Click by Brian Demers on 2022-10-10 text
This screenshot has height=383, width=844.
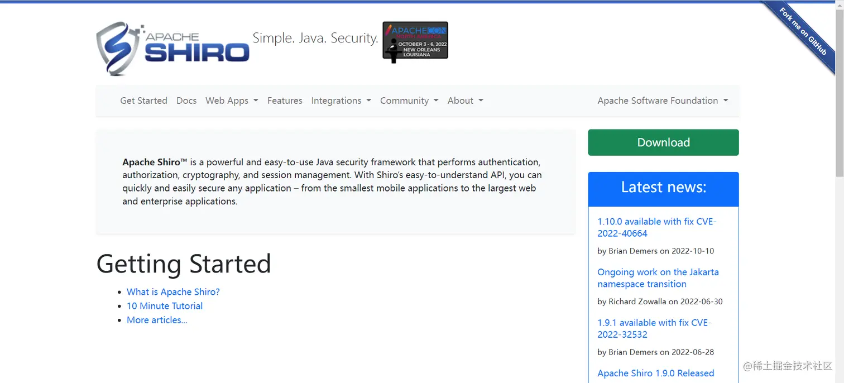655,251
